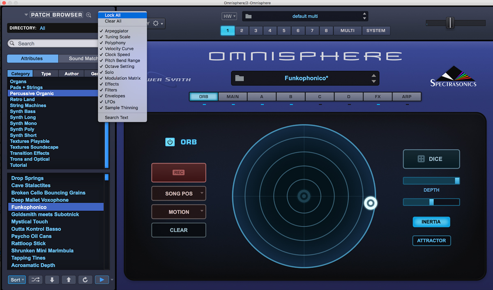
Task: Toggle Octave Setting lock option
Action: pos(119,66)
